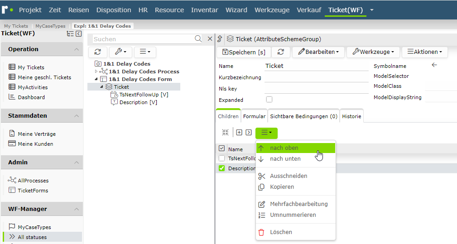Click the Speichern [s] button
This screenshot has height=244, width=457.
coord(244,52)
